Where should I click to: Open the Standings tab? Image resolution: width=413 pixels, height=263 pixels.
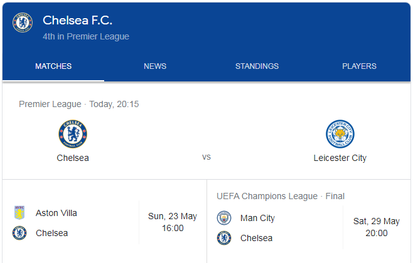tap(257, 66)
